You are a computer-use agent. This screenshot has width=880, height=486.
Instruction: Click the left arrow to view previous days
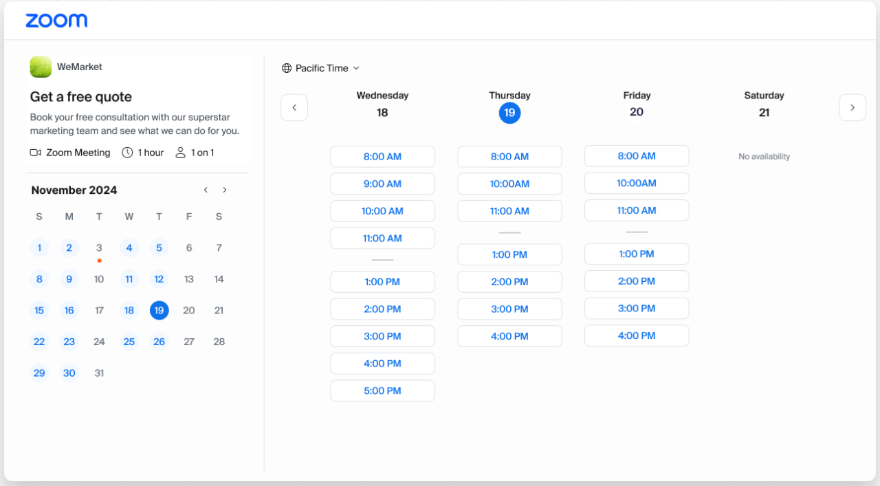294,107
